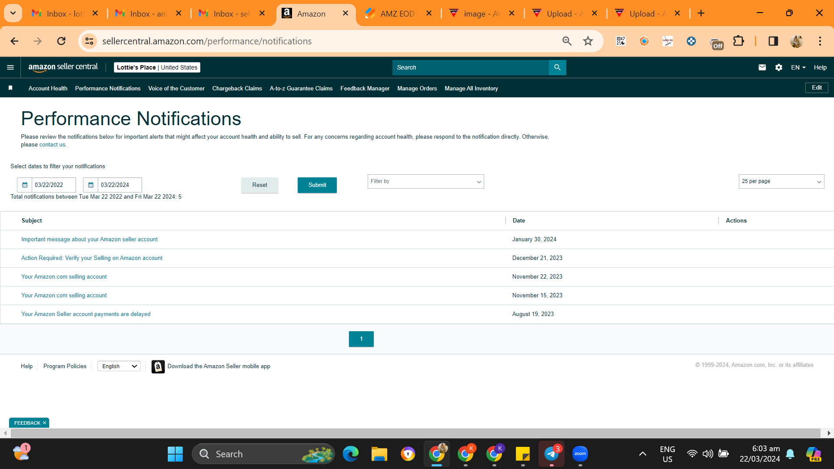
Task: Open the English language selector in footer
Action: (x=119, y=366)
